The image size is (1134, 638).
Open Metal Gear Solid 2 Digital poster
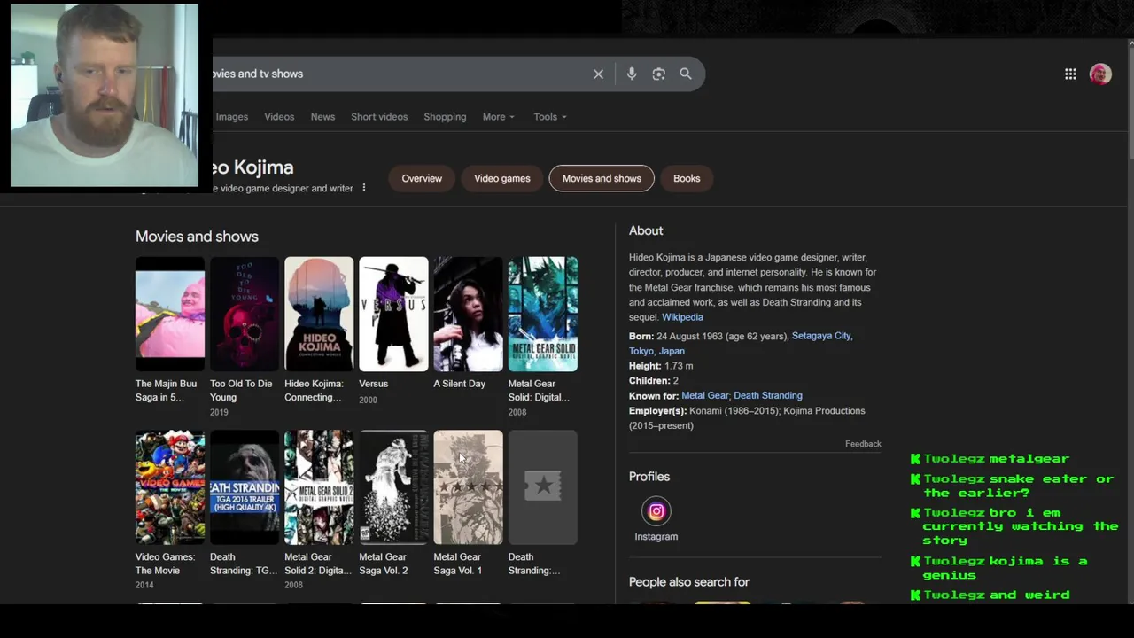(319, 487)
